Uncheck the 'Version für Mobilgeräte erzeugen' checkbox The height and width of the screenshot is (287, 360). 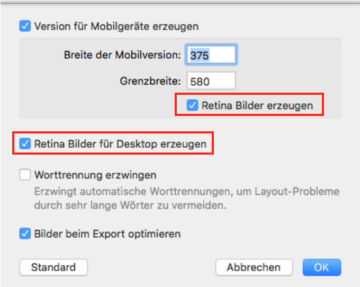pos(25,26)
